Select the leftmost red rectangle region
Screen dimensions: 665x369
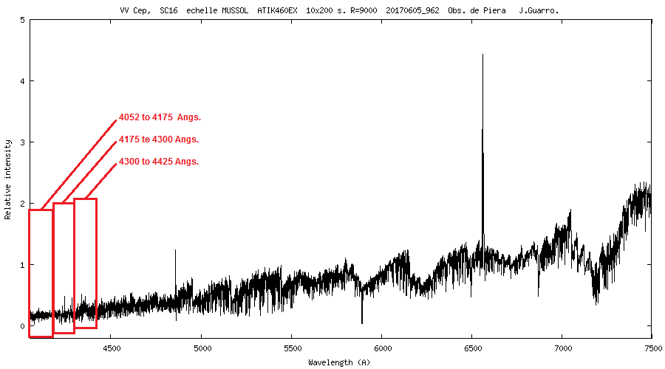tap(41, 273)
